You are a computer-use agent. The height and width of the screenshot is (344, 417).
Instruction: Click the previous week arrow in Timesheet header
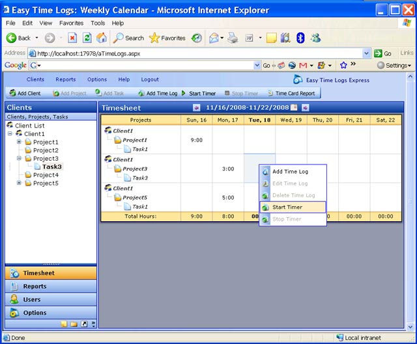197,108
